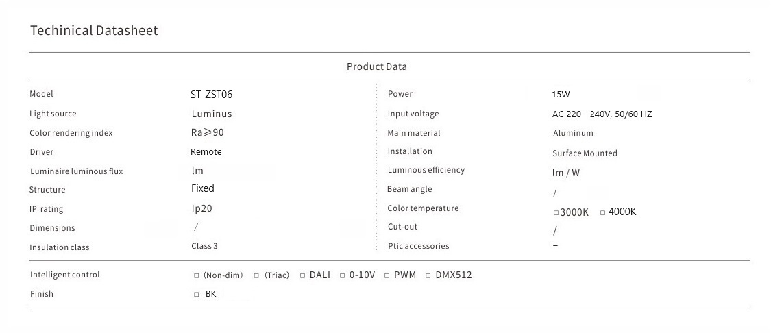Check the 4000K color temperature box
The image size is (771, 333).
click(602, 212)
